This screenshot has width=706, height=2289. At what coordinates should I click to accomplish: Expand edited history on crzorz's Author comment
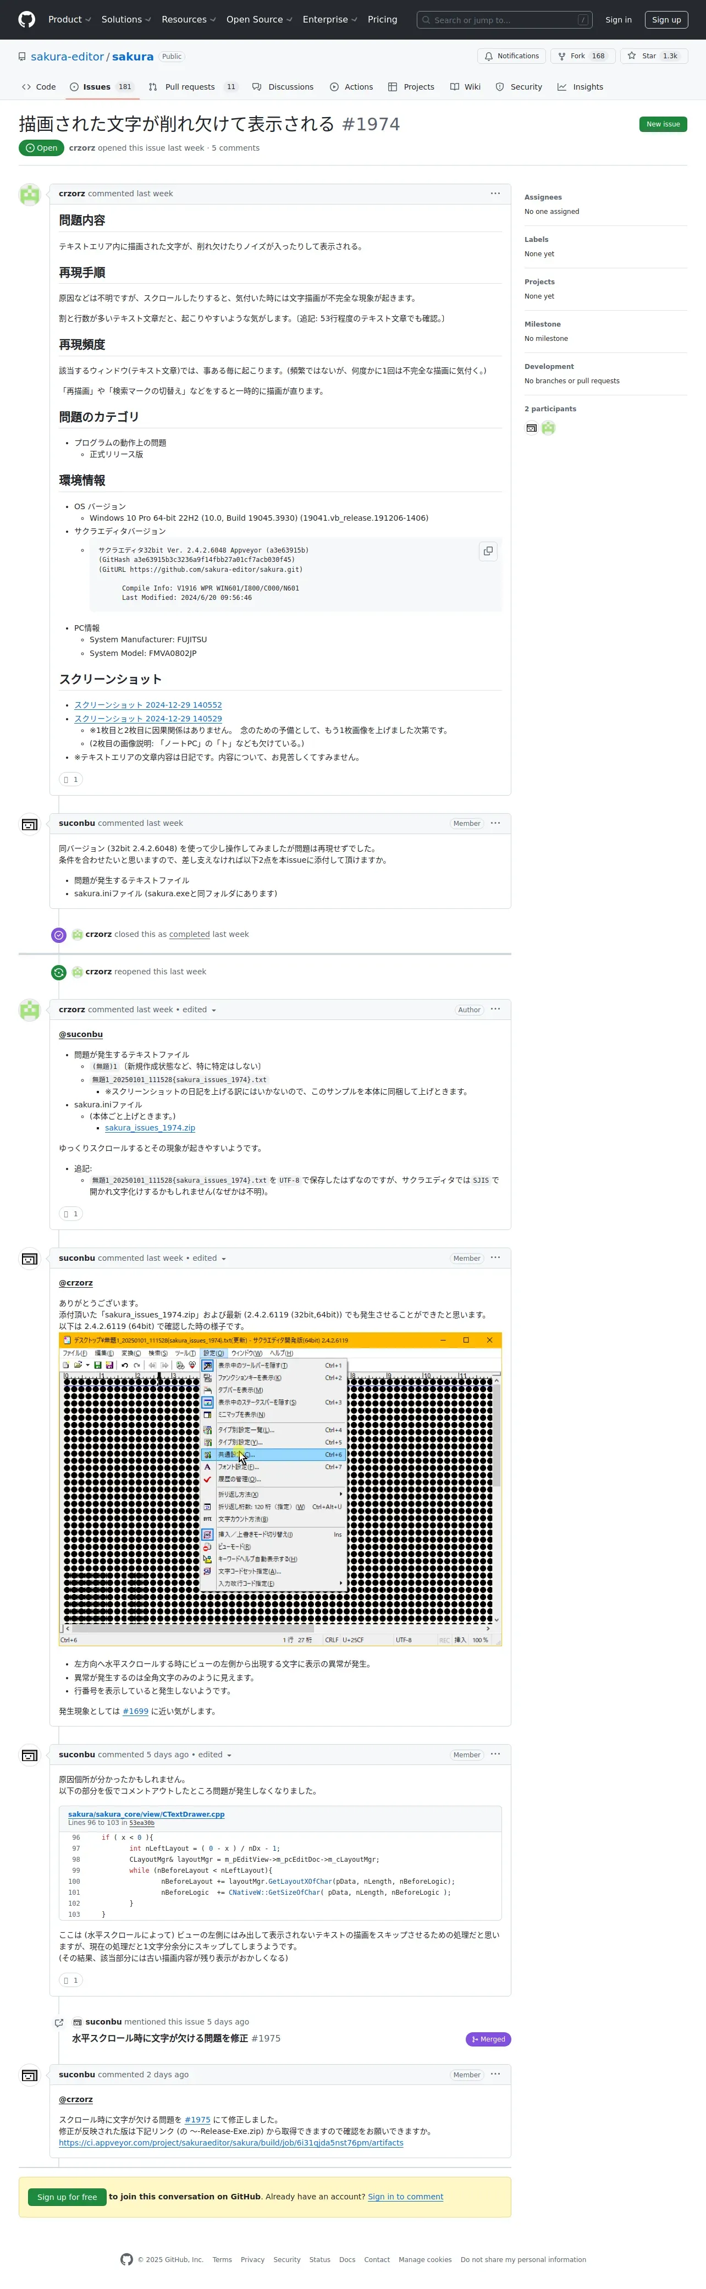[200, 1010]
